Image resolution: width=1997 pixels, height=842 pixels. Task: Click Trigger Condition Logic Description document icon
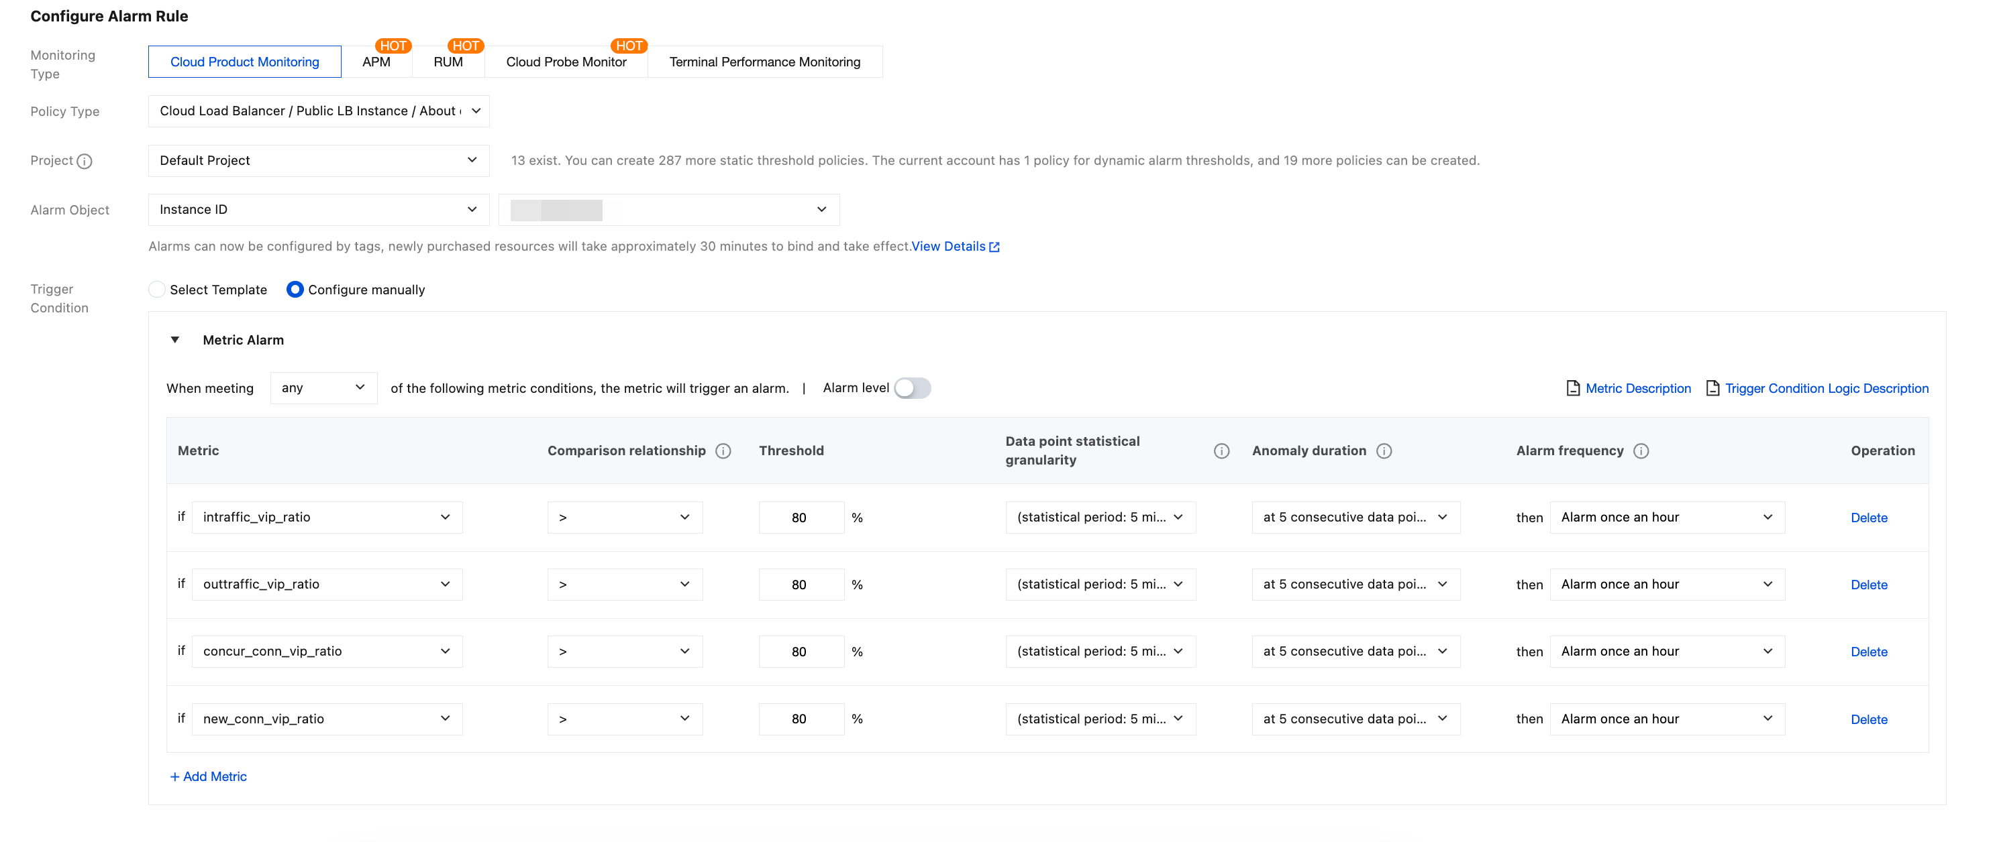pyautogui.click(x=1712, y=388)
